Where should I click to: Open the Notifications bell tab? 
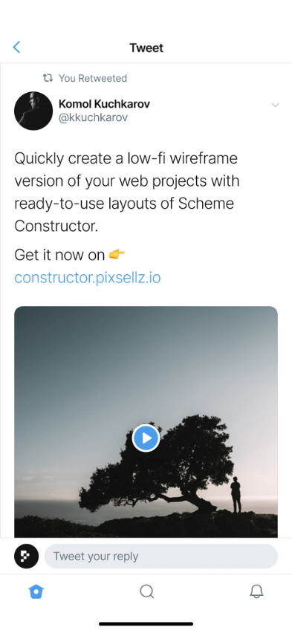click(x=256, y=591)
